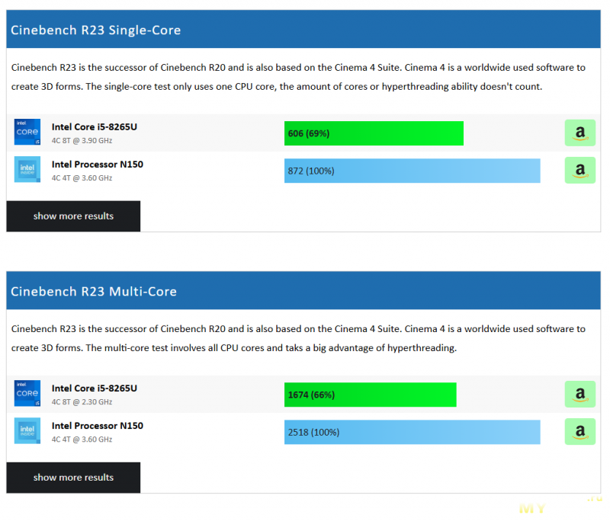
Task: Click Intel Core i5 logo in Single-Core section
Action: point(27,132)
